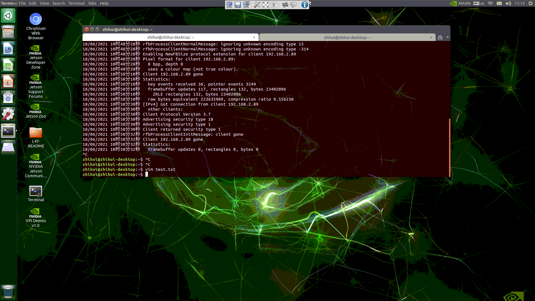Send Ctrl+Alt+Del to the remote host
This screenshot has width=535, height=301.
click(274, 5)
